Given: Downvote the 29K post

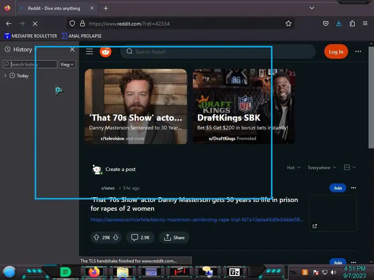Looking at the screenshot, I should pyautogui.click(x=116, y=237).
